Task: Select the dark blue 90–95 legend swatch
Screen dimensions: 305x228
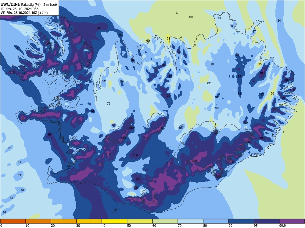Action: [x=241, y=221]
